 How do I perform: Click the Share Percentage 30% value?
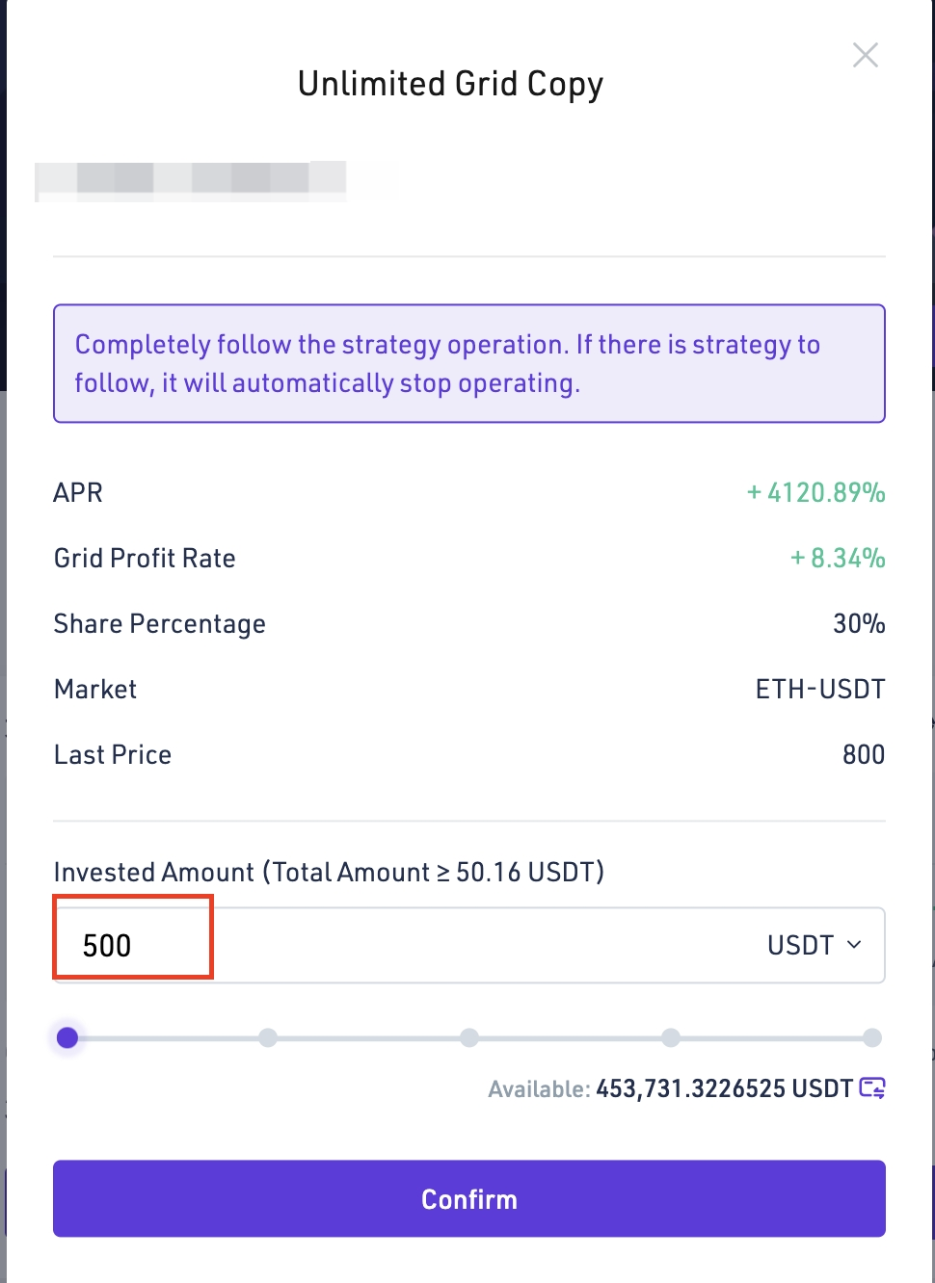[859, 623]
